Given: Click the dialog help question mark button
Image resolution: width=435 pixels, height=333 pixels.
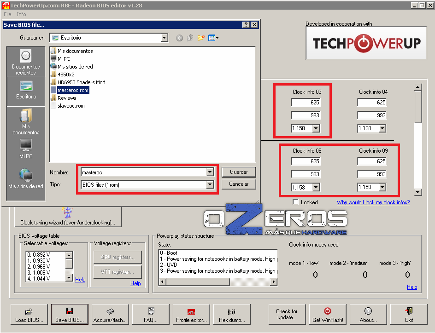Looking at the screenshot, I should (x=246, y=25).
